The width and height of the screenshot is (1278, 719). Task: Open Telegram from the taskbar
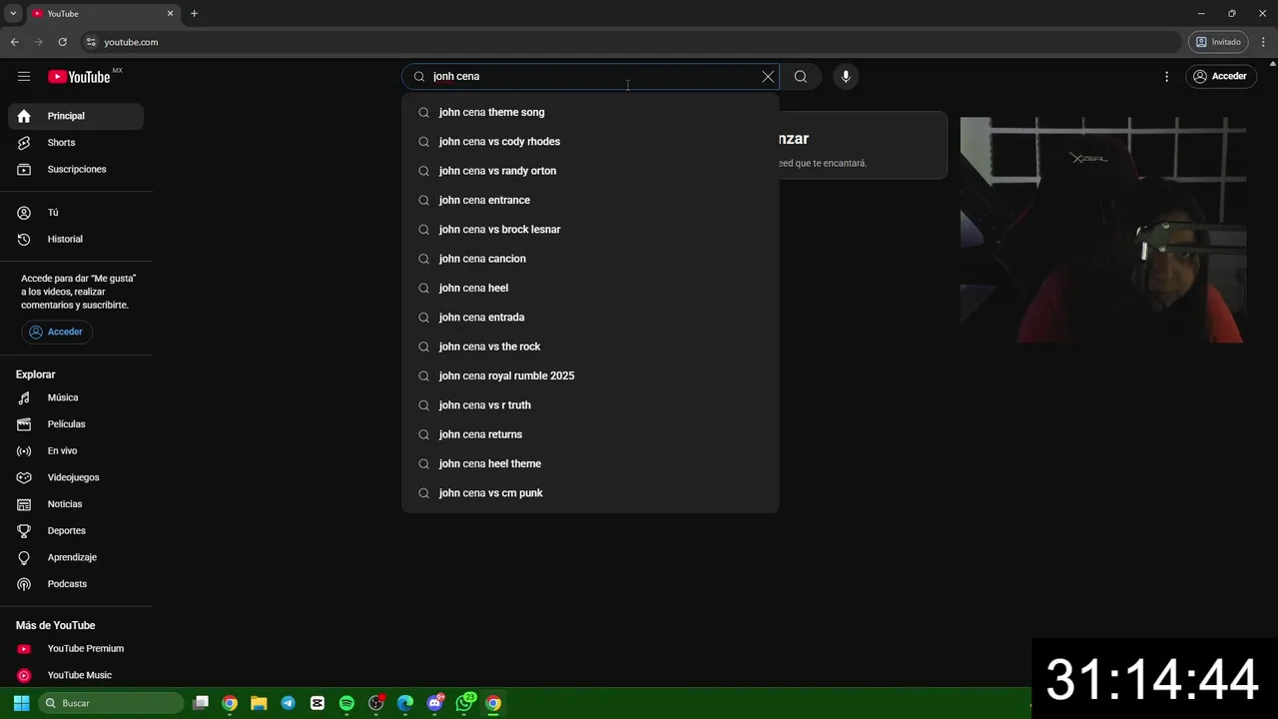point(288,703)
